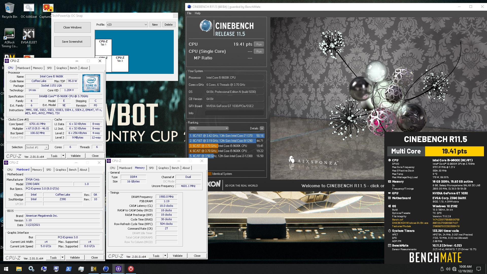This screenshot has height=274, width=487.
Task: Select ranking row 12th Gen Intel Core i3-12300
Action: (x=227, y=156)
